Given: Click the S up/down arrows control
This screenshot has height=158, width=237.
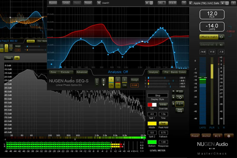Looking at the screenshot, I should [x=103, y=82].
